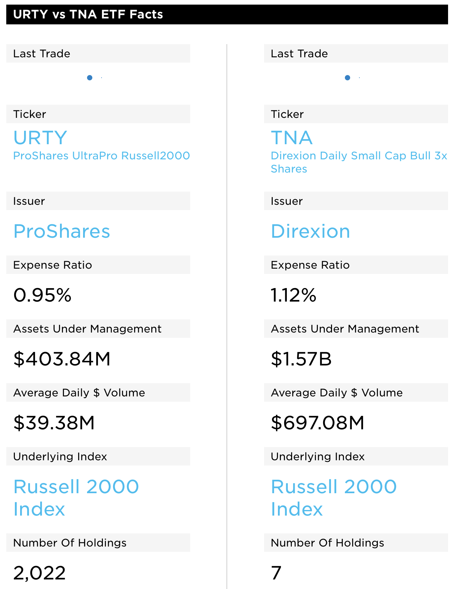The height and width of the screenshot is (589, 454).
Task: Click URTY assets value $403.84M
Action: (x=62, y=359)
